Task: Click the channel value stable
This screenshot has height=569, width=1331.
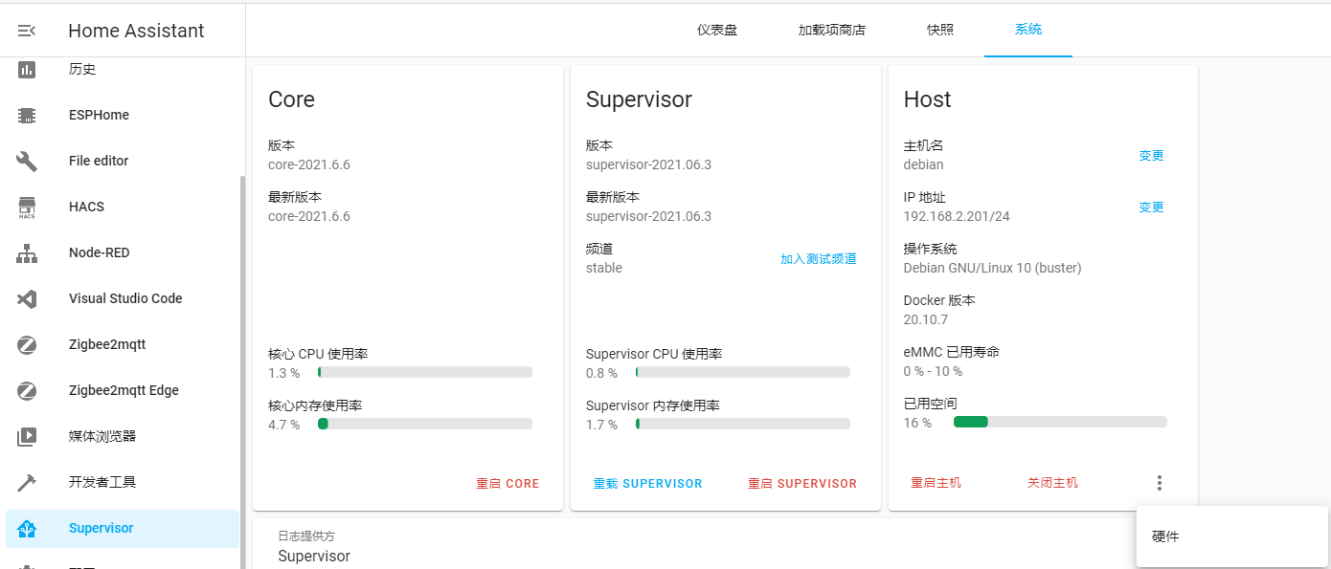Action: click(x=604, y=268)
